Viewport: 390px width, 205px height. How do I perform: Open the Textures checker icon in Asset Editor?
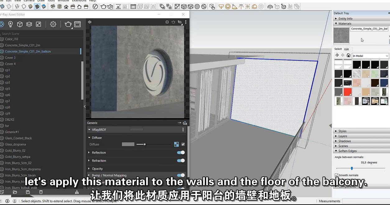pyautogui.click(x=39, y=24)
